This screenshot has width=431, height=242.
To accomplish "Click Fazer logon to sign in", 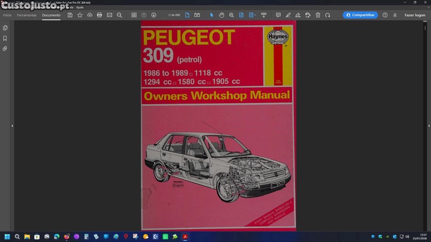I will pyautogui.click(x=415, y=15).
